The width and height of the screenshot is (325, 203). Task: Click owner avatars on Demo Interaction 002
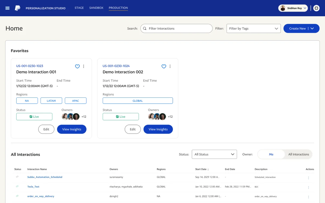click(157, 117)
